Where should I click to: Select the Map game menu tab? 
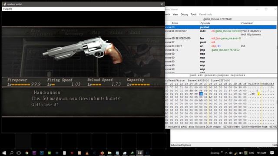(x=96, y=32)
